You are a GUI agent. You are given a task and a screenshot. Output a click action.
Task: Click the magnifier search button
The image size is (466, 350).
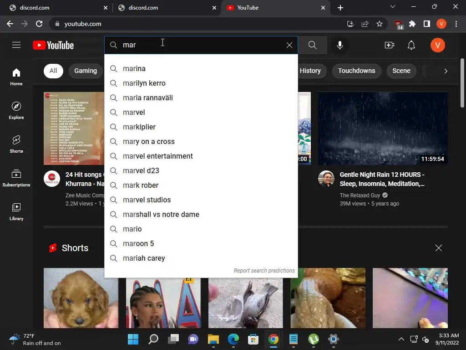[x=312, y=45]
